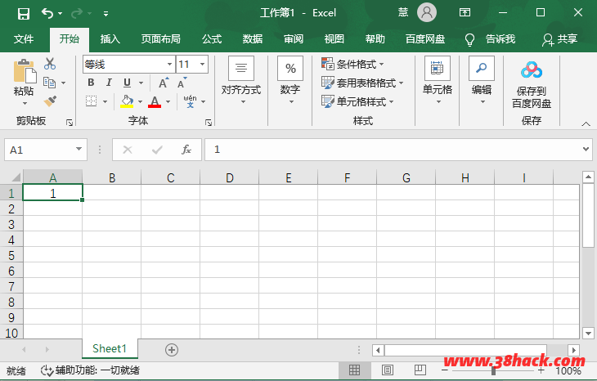The image size is (597, 381).
Task: Click the Insert Function fx icon
Action: (186, 150)
